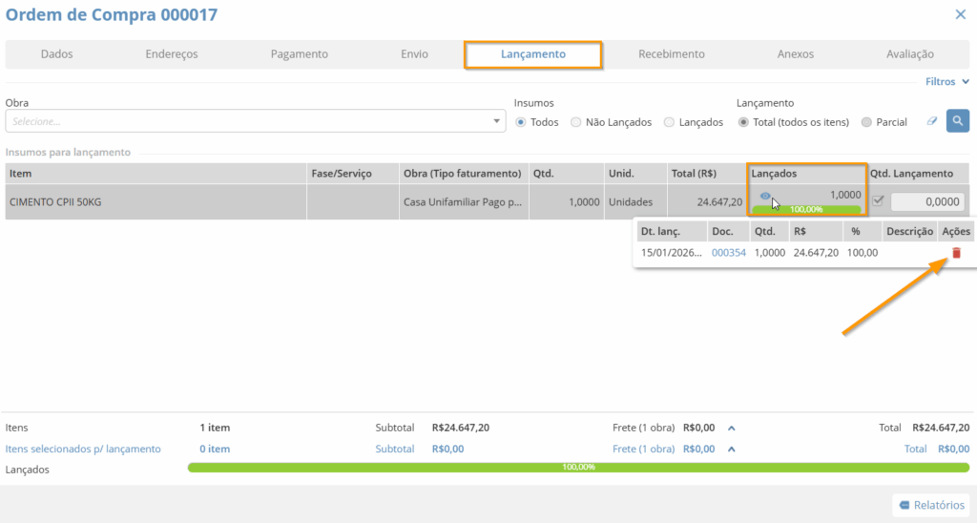
Task: Expand Frete details in Itens row
Action: click(x=729, y=428)
